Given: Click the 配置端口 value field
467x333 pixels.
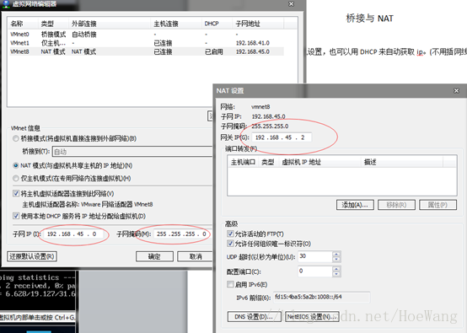Looking at the screenshot, I should 315,271.
